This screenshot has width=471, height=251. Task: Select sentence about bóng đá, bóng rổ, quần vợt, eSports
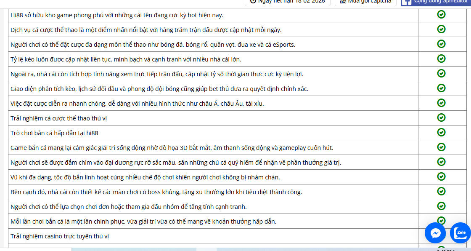(153, 45)
